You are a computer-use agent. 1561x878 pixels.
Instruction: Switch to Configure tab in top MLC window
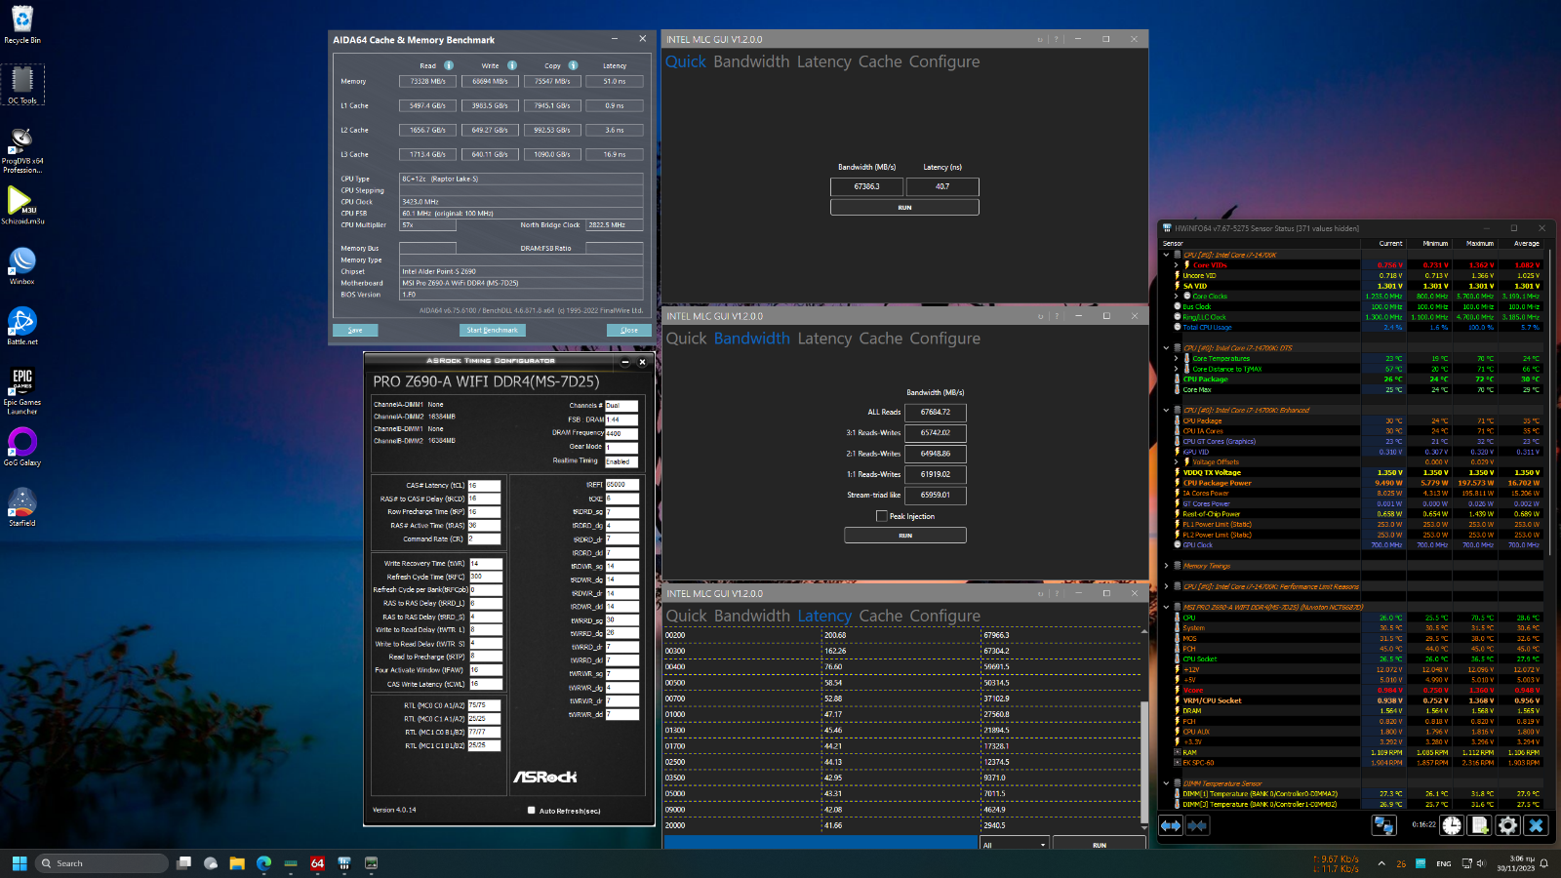[944, 61]
